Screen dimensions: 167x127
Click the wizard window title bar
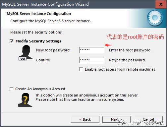[x=77, y=4]
